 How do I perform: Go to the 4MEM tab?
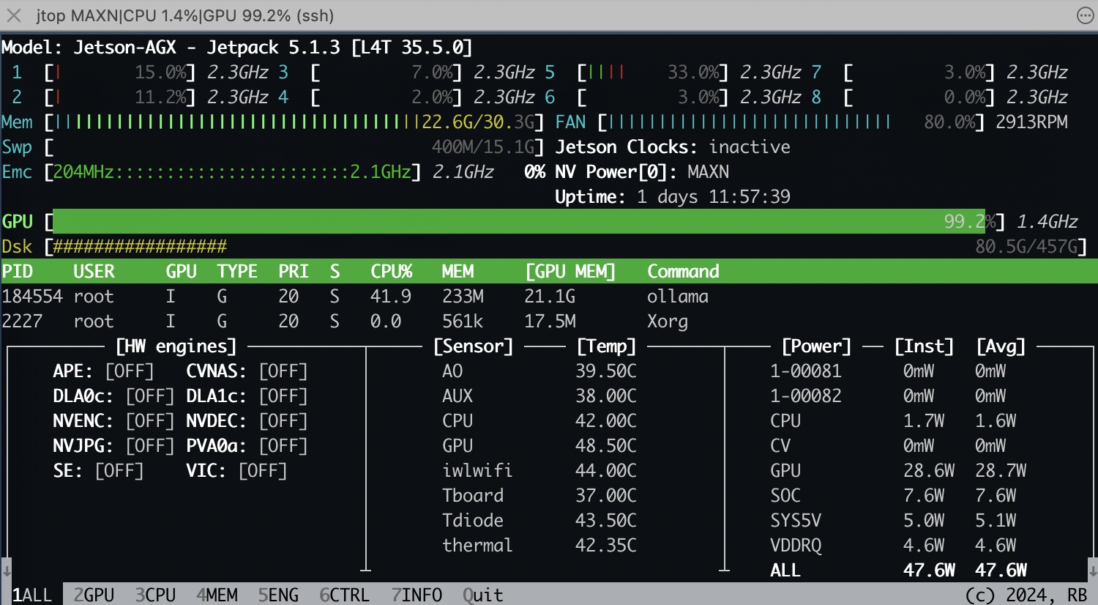click(x=217, y=595)
